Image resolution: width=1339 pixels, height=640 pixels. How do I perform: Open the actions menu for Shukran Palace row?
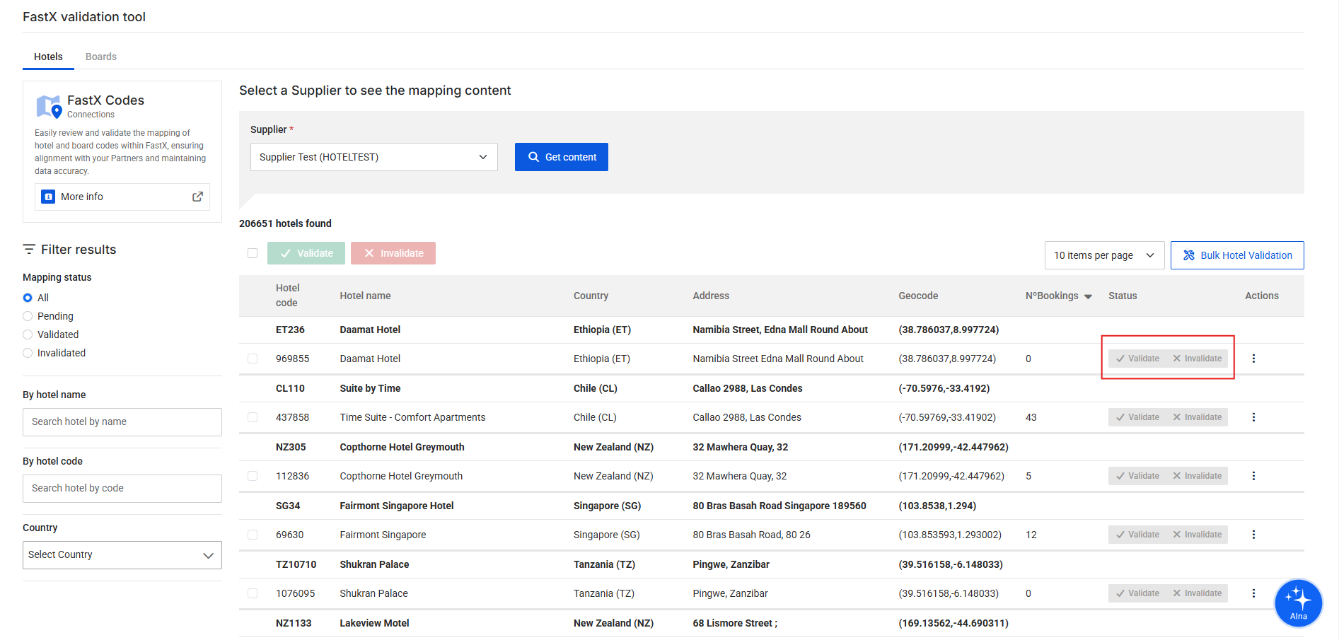pos(1253,593)
